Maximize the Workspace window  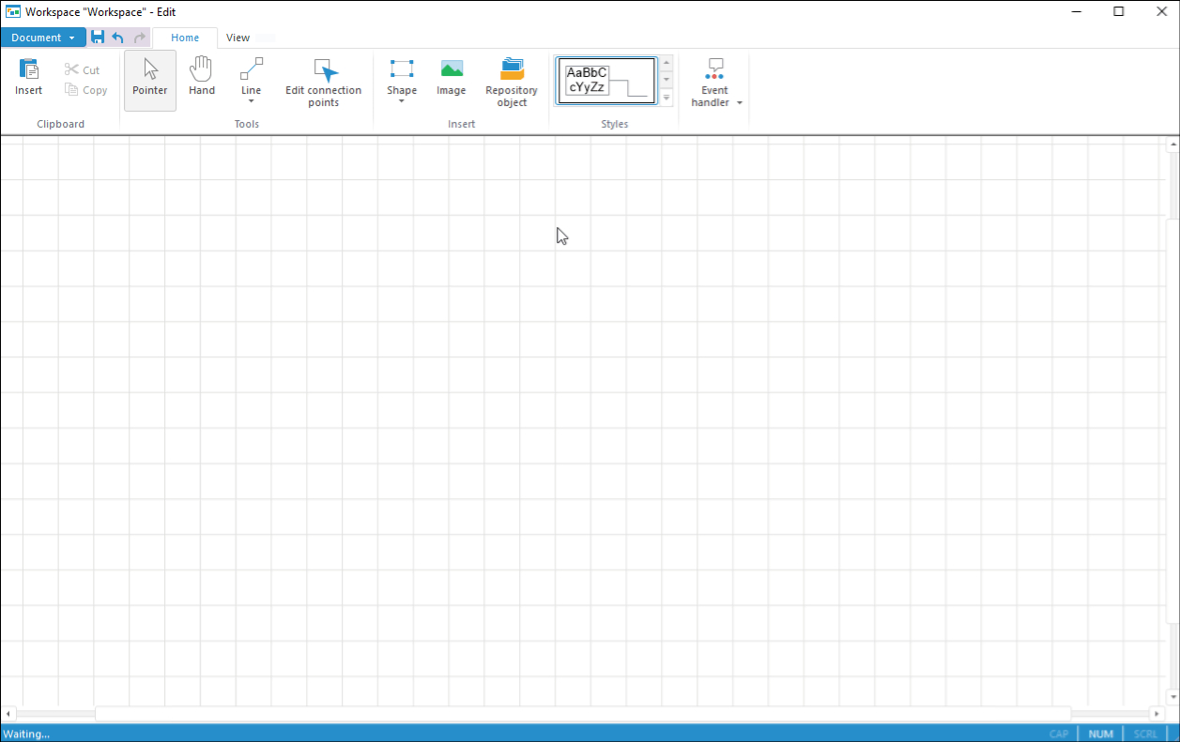[x=1119, y=12]
